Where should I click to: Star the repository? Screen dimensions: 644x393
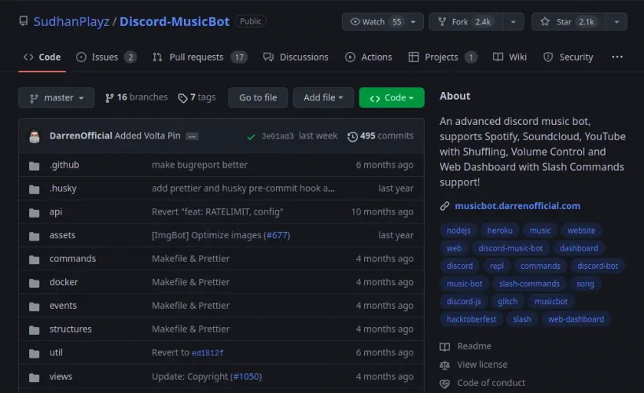tap(569, 21)
